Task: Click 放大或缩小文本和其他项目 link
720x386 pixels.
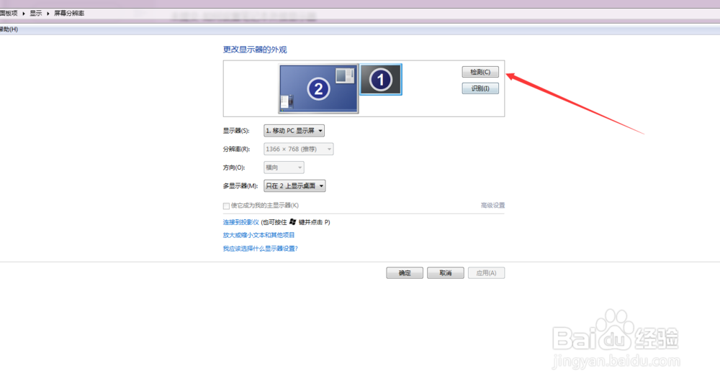Action: pyautogui.click(x=259, y=235)
